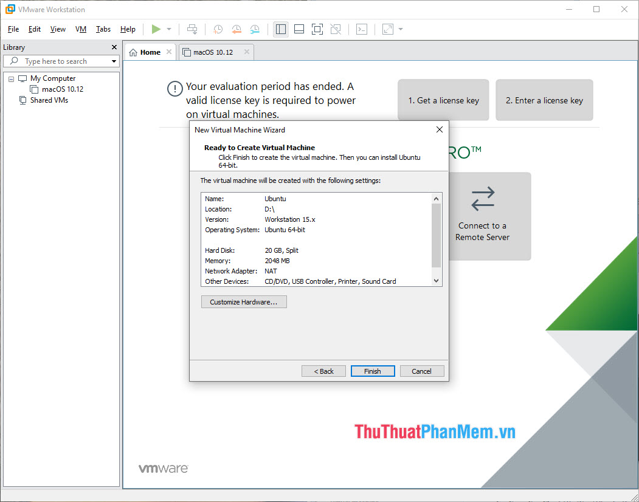This screenshot has width=639, height=502.
Task: Toggle the Library panel visibility icon
Action: (280, 29)
